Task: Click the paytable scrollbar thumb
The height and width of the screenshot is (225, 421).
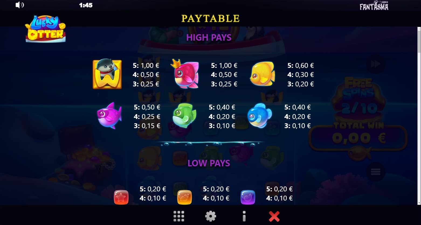Action: [x=419, y=41]
